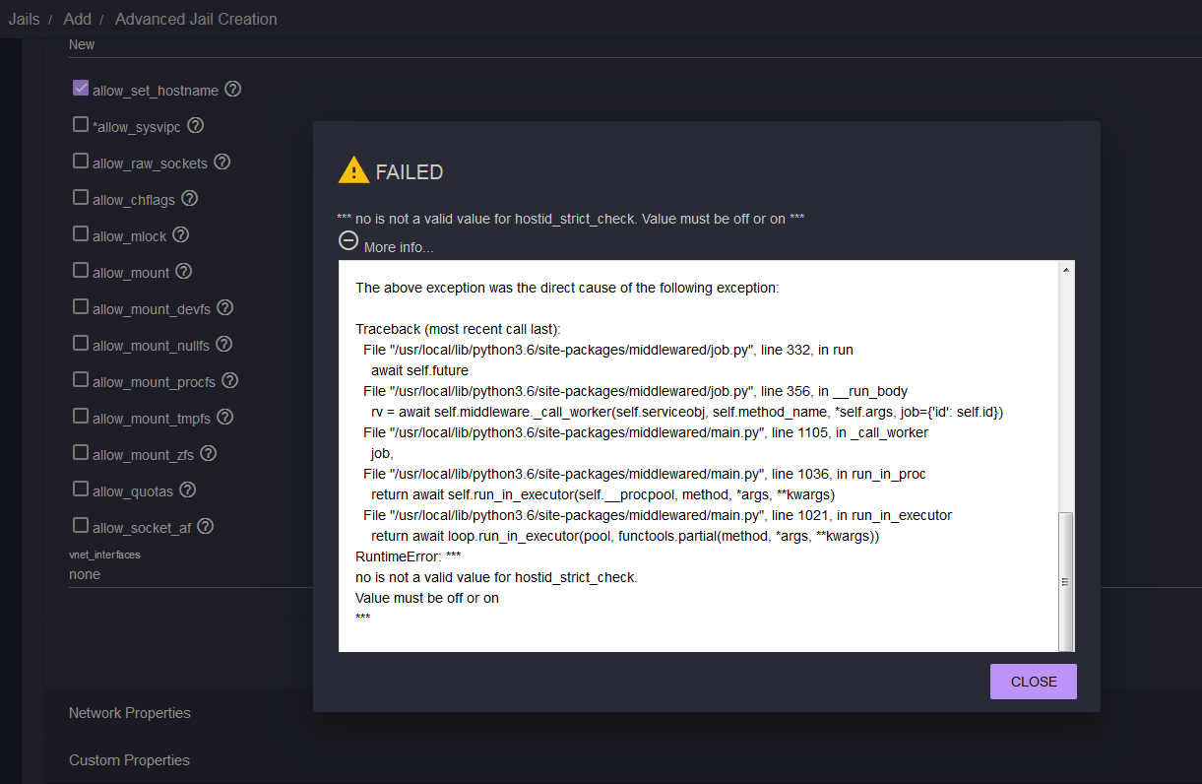Open help for allow_mlock
The width and height of the screenshot is (1202, 784).
pyautogui.click(x=181, y=234)
